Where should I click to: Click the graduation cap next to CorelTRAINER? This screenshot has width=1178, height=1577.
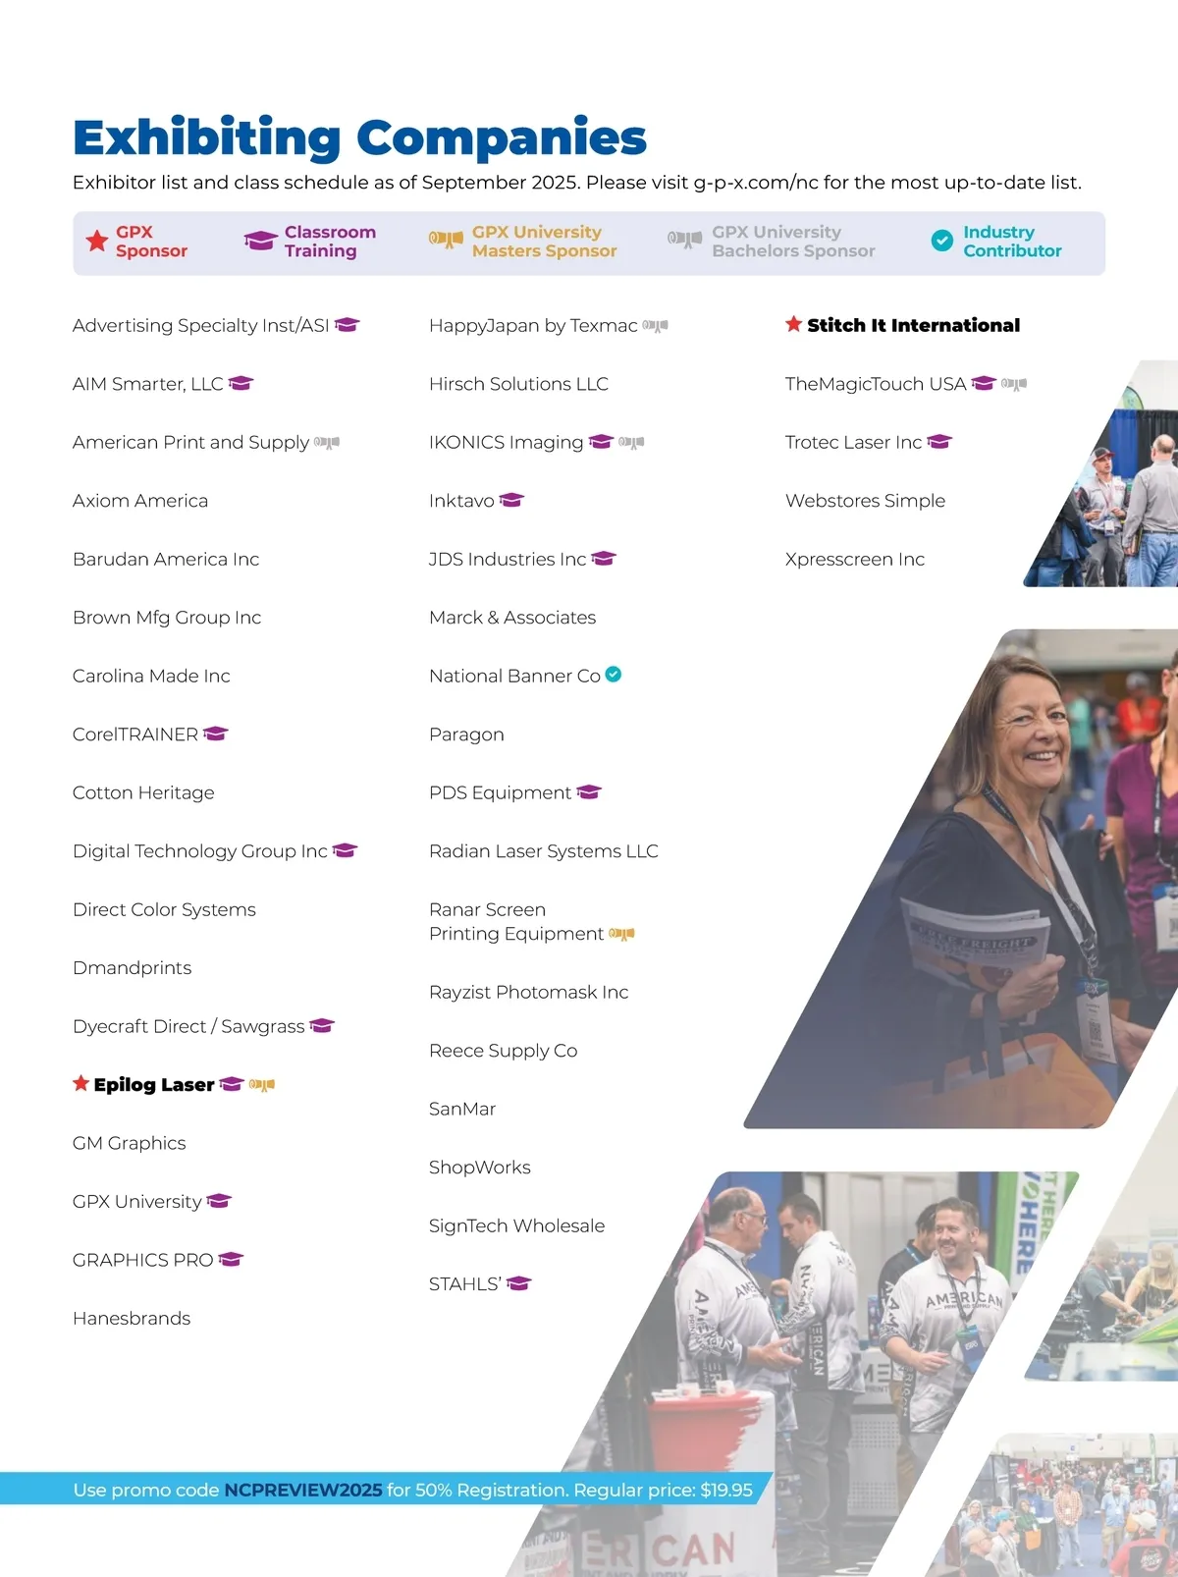pyautogui.click(x=216, y=734)
